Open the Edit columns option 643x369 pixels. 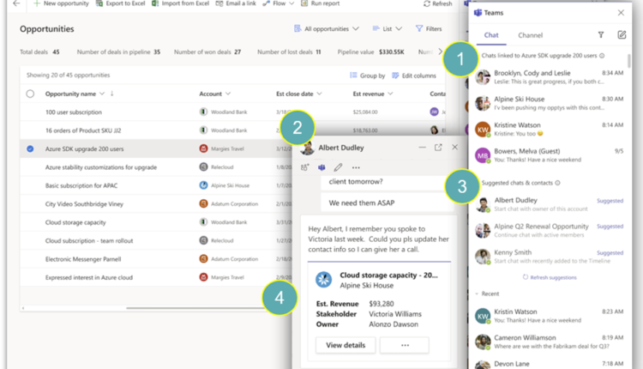[x=414, y=76]
